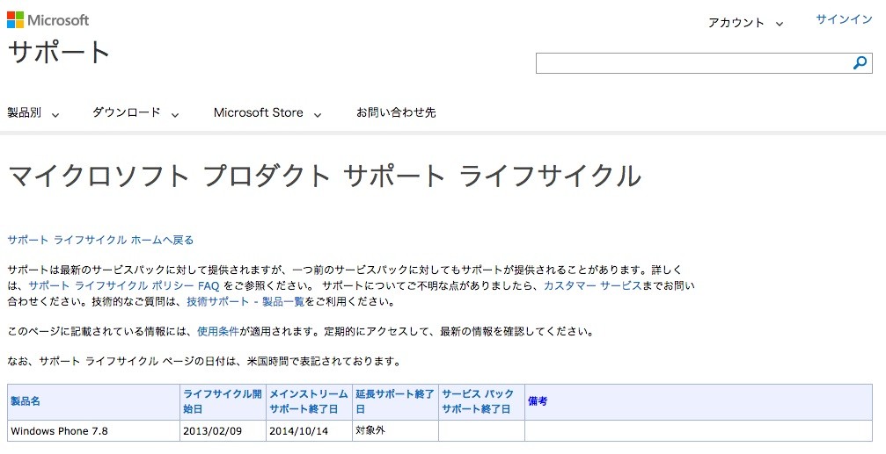Open the 製品別 menu
Image resolution: width=886 pixels, height=454 pixels.
[33, 112]
